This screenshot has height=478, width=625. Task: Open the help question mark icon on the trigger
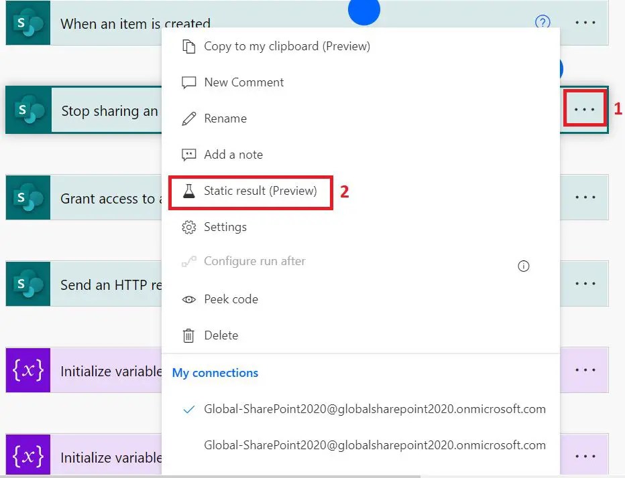tap(542, 22)
